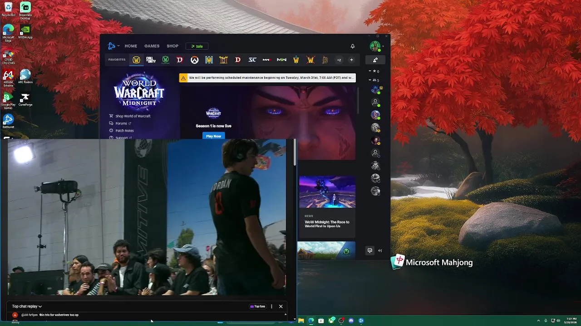Click the green Sale button

[197, 46]
